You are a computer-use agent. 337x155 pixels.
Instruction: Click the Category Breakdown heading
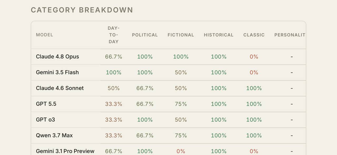coord(82,10)
